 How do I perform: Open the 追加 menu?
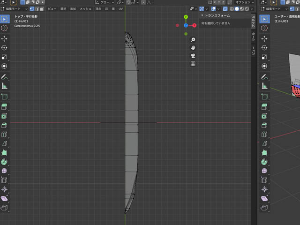[73, 9]
